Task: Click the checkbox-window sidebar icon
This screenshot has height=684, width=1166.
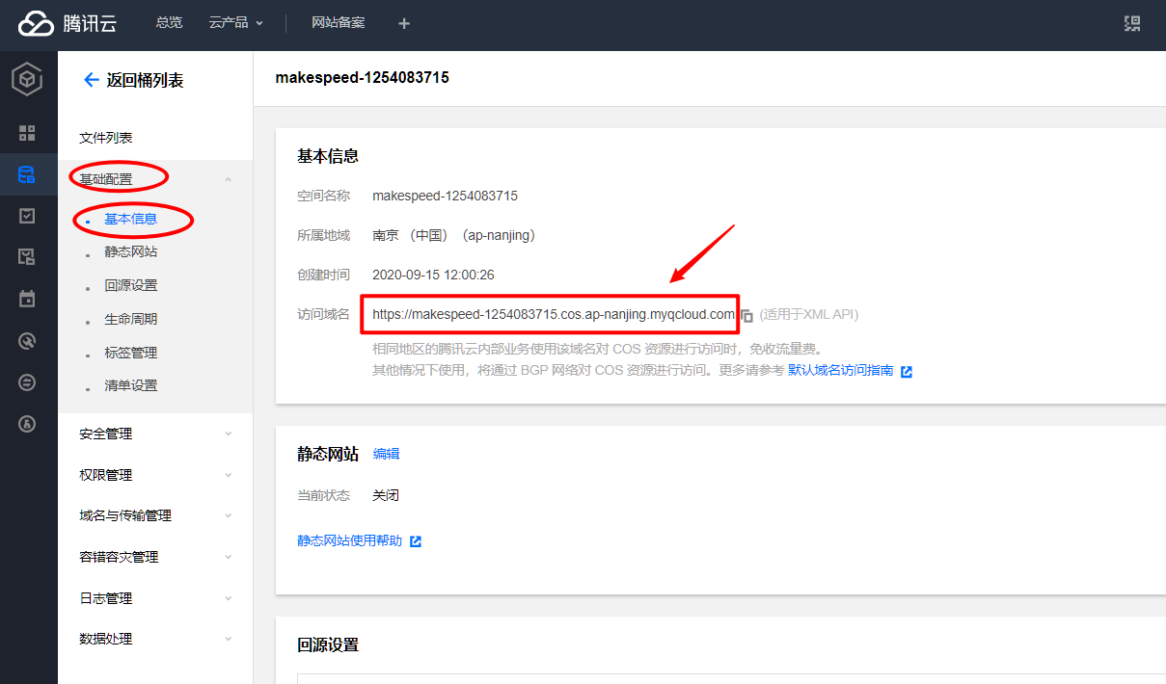Action: pos(27,216)
